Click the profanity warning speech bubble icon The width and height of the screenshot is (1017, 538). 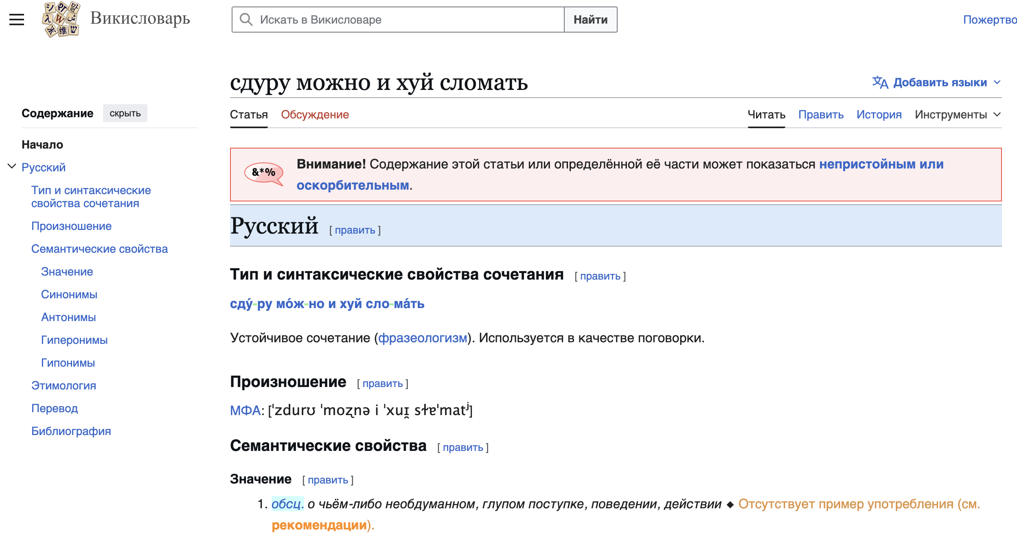[264, 173]
